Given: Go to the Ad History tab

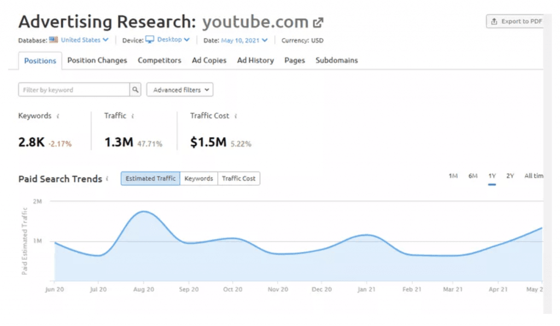Looking at the screenshot, I should click(x=255, y=60).
